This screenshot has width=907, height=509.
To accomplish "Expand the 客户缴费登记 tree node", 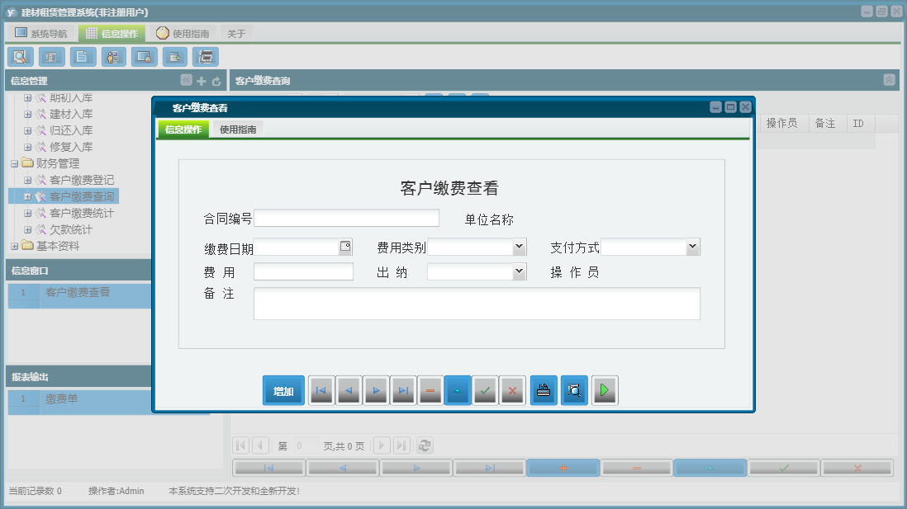I will 27,181.
